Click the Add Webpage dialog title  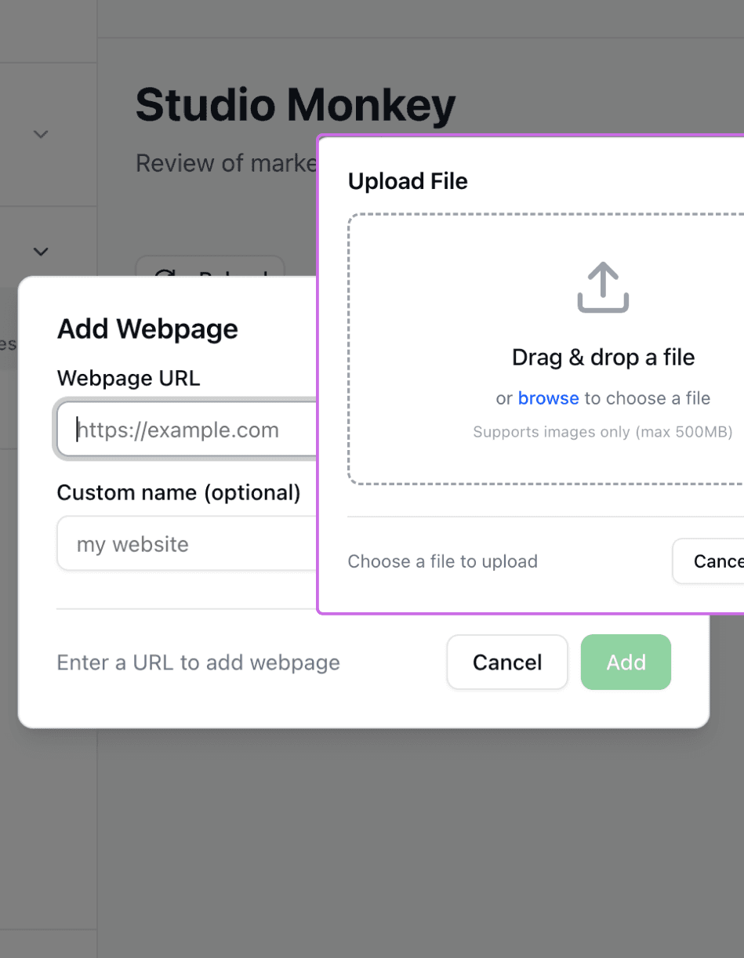point(147,328)
